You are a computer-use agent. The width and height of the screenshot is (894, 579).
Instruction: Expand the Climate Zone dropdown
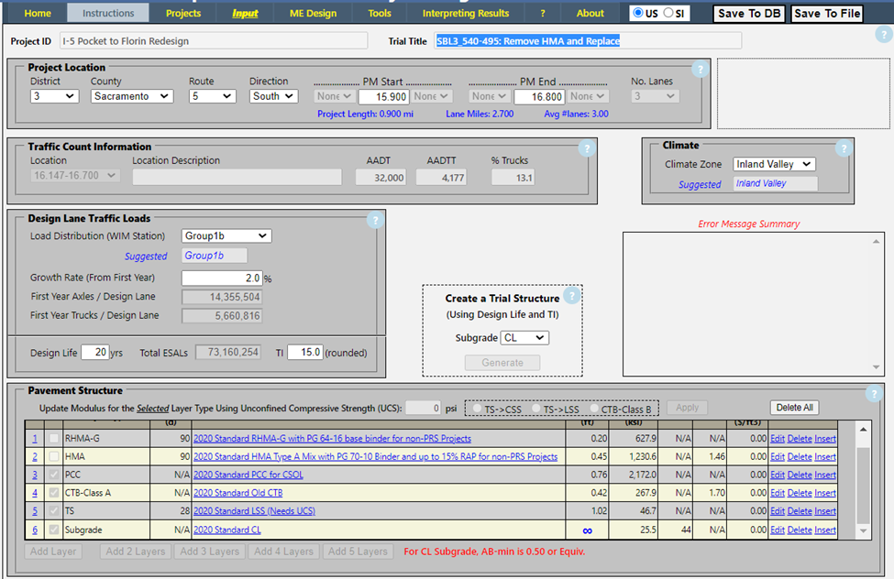pyautogui.click(x=774, y=164)
